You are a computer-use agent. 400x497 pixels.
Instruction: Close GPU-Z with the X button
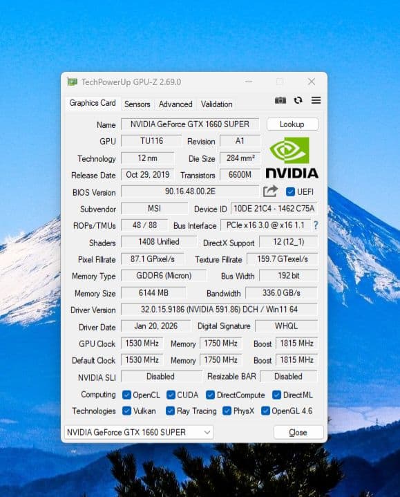tap(312, 82)
